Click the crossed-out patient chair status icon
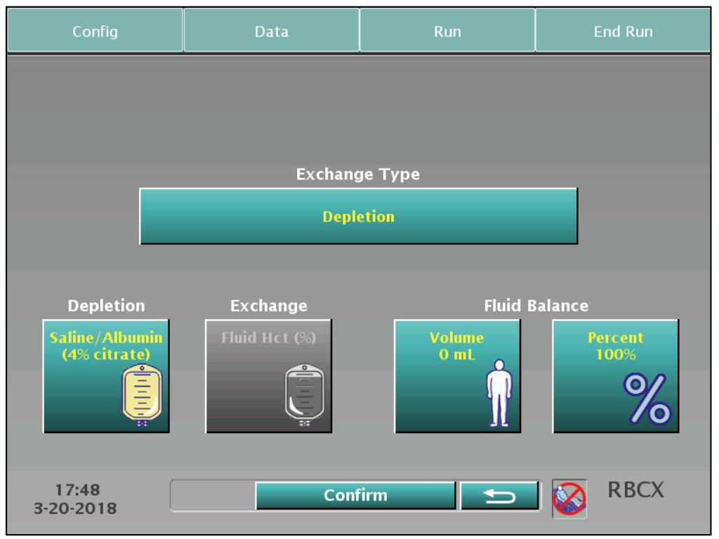 click(569, 499)
